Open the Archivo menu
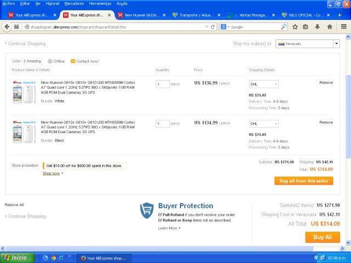 coord(9,4)
